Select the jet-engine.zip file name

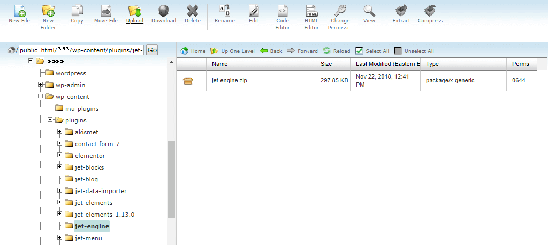pyautogui.click(x=230, y=80)
